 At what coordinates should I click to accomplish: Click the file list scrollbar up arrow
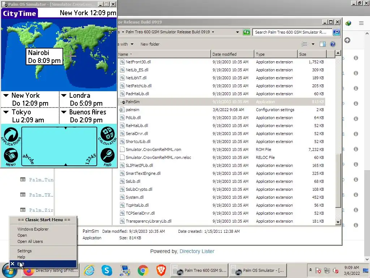tap(338, 53)
